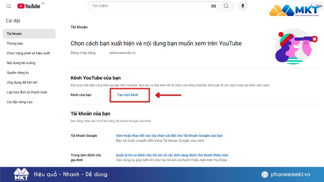This screenshot has height=182, width=324.
Task: Start voice search with microphone
Action: [243, 6]
